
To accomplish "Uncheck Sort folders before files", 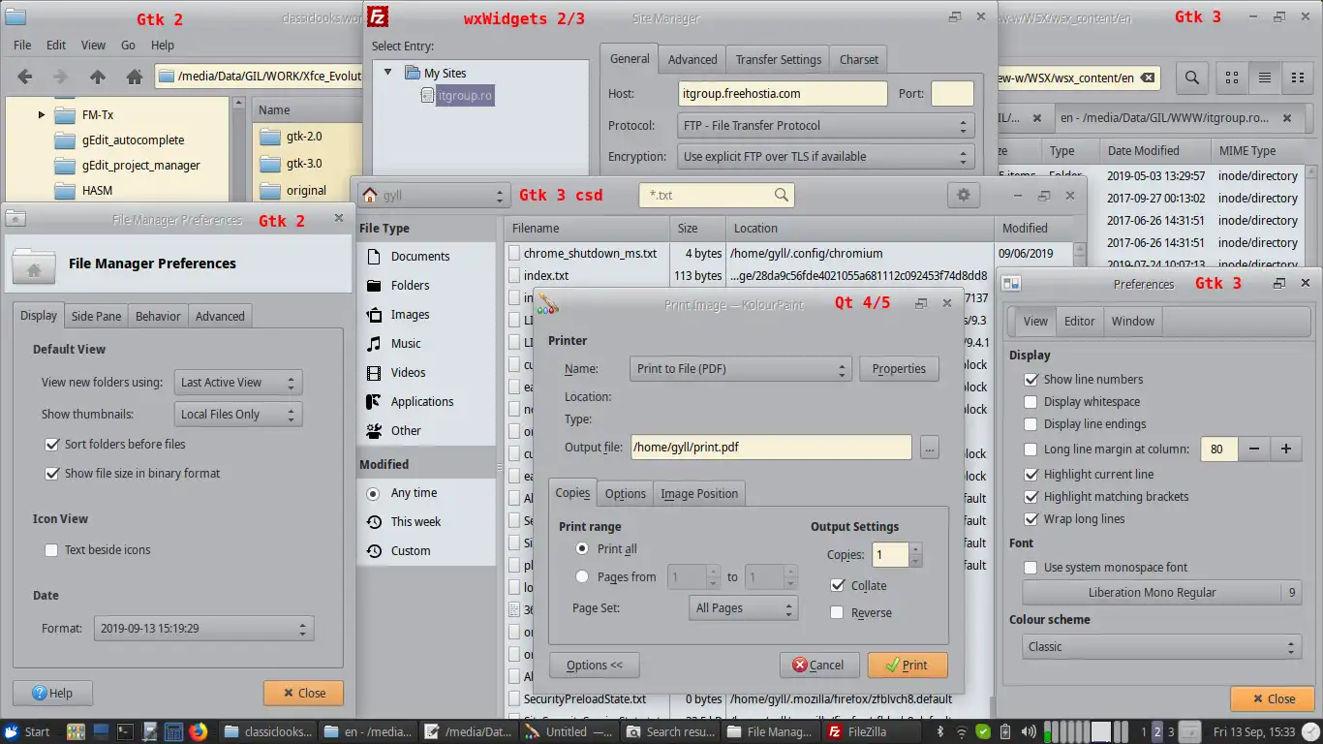I will point(52,445).
